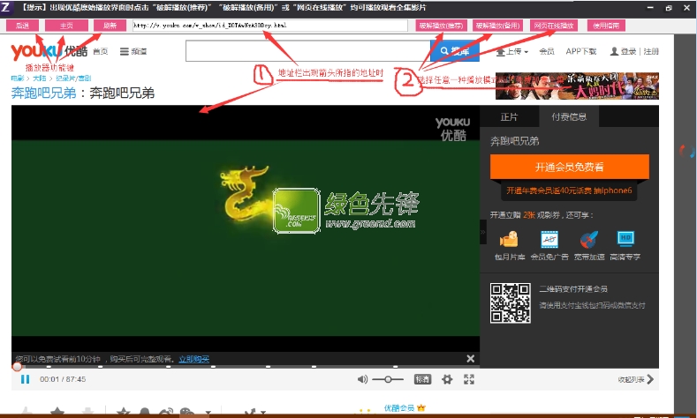Select 破解播放(推荐) playback mode button
This screenshot has height=418, width=697.
[x=441, y=26]
